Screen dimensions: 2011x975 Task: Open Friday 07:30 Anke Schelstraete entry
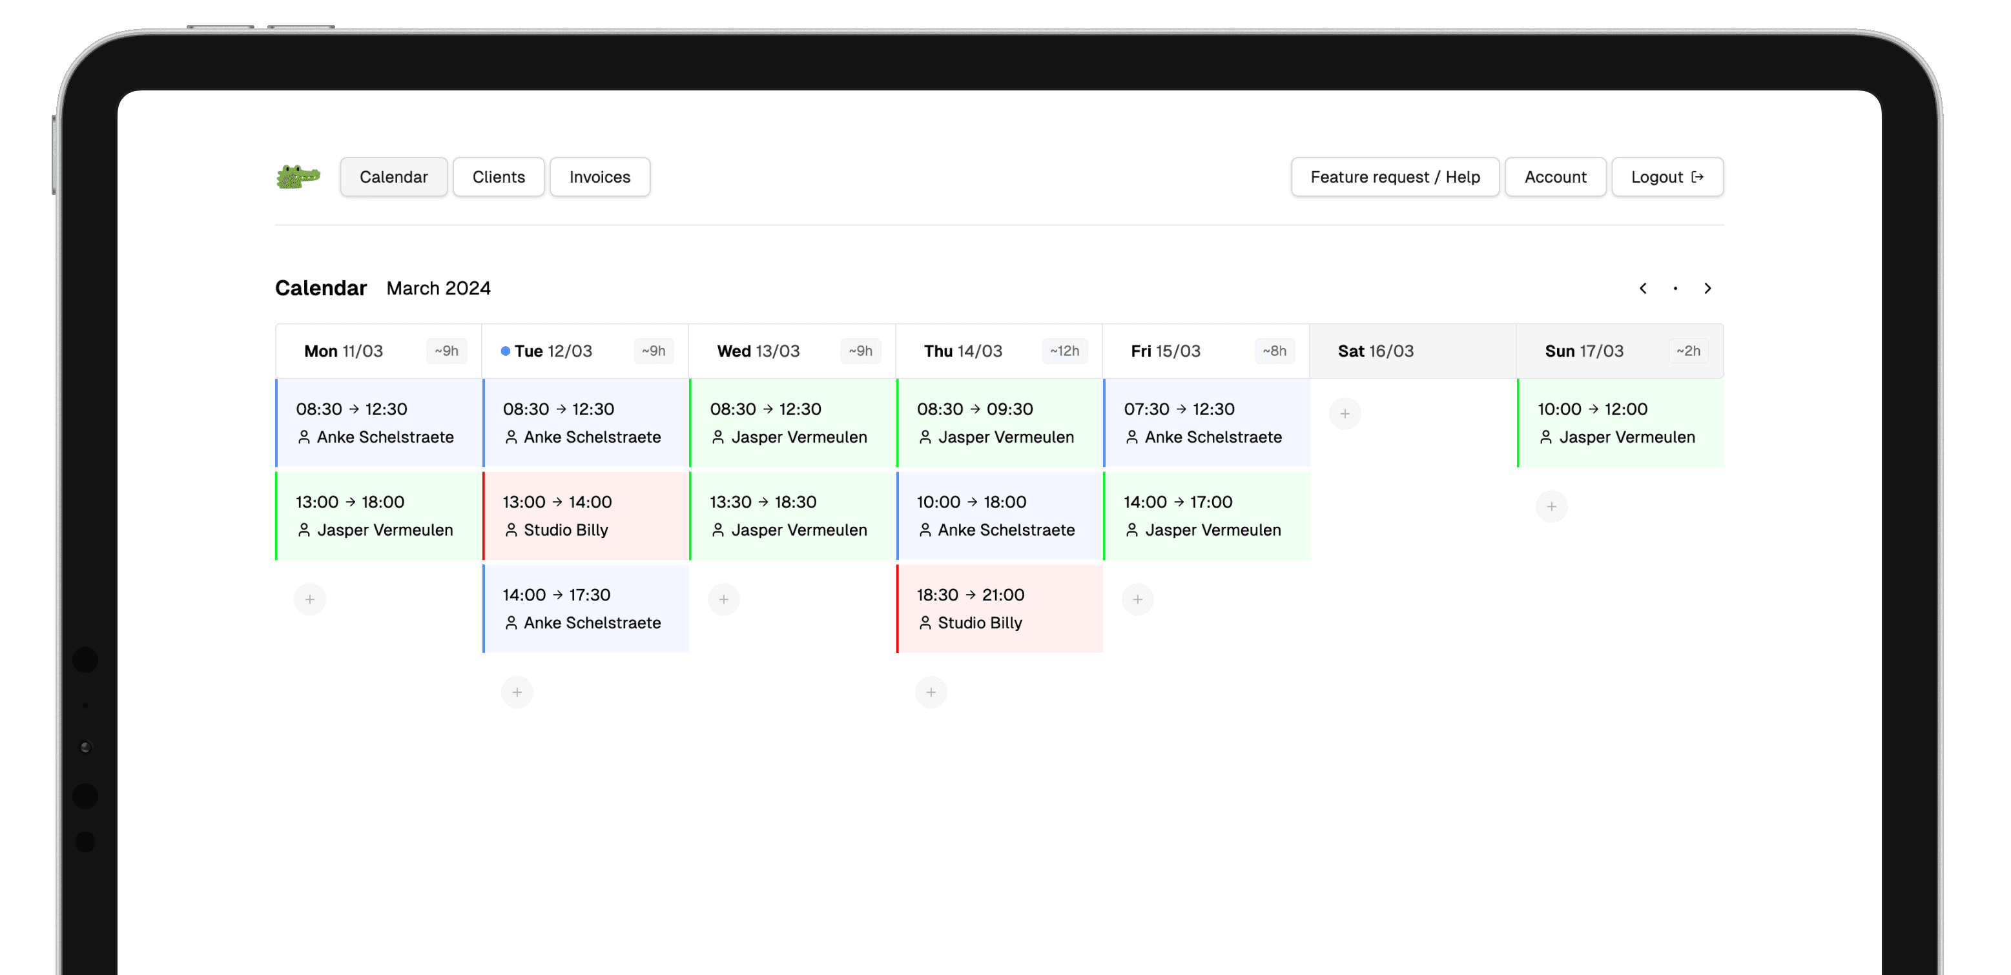(x=1206, y=423)
